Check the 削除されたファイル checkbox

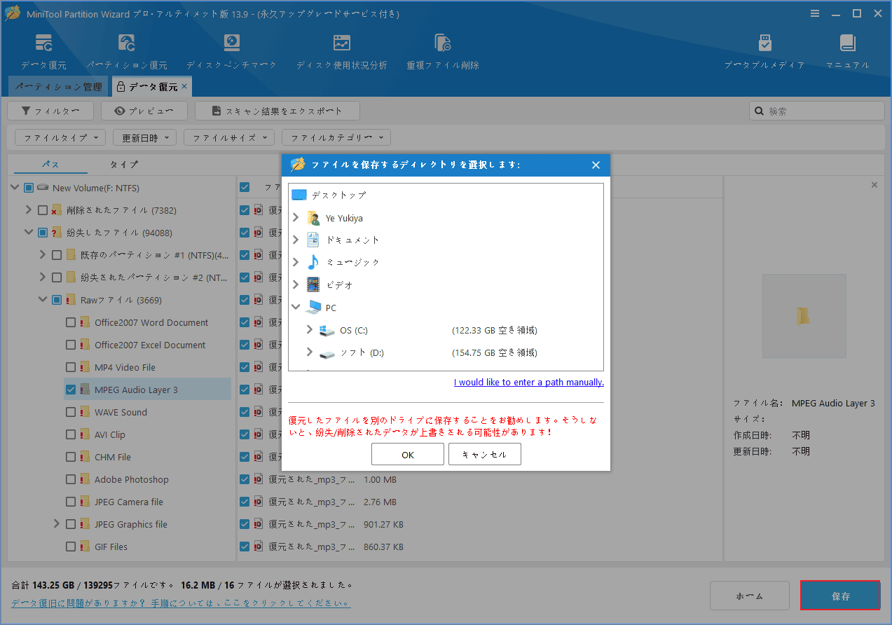[43, 210]
